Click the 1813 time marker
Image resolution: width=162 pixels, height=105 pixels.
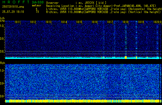click(x=48, y=22)
